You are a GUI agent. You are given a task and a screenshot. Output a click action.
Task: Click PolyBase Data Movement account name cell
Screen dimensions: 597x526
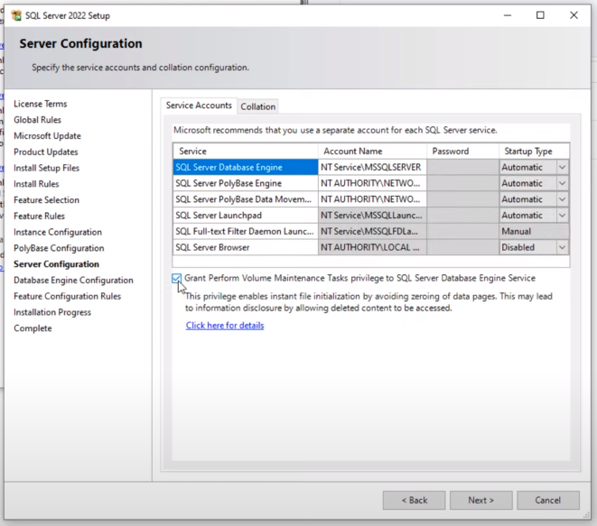(372, 199)
